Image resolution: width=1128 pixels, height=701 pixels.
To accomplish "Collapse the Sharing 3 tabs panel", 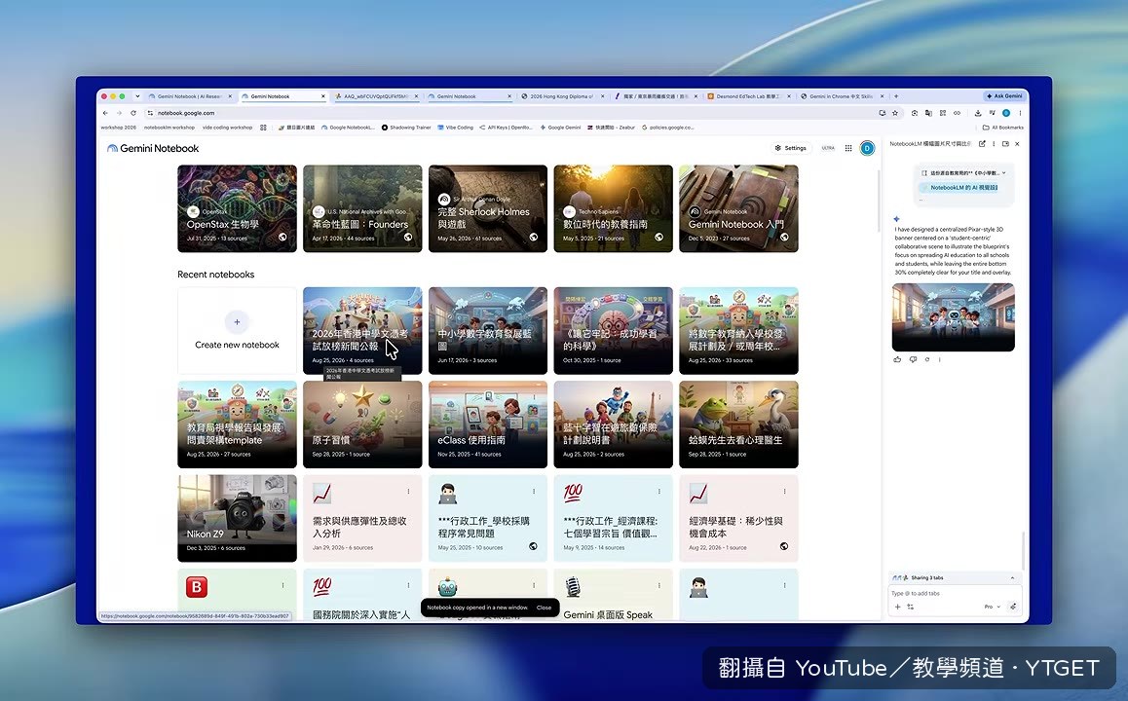I will coord(1012,578).
